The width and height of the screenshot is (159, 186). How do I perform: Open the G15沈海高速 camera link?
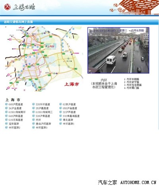pos(16,120)
